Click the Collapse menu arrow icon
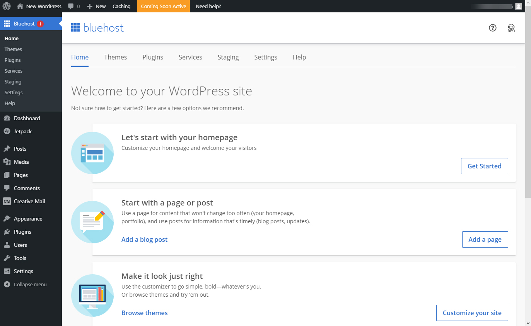 7,284
